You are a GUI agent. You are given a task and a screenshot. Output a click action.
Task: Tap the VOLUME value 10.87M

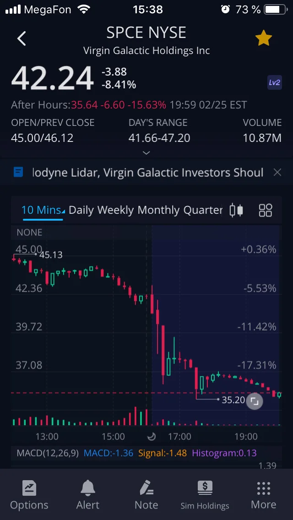(262, 138)
